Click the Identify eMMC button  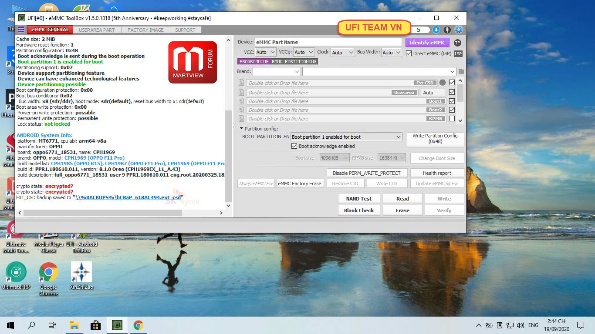click(427, 43)
